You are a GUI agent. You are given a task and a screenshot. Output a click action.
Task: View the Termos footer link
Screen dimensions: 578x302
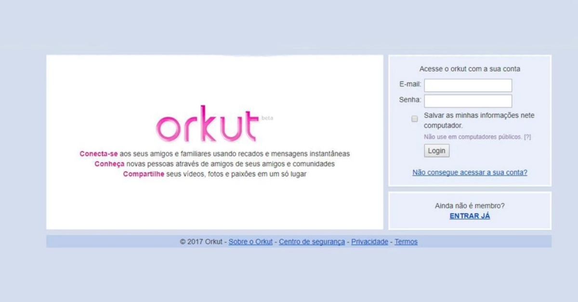[x=406, y=242]
